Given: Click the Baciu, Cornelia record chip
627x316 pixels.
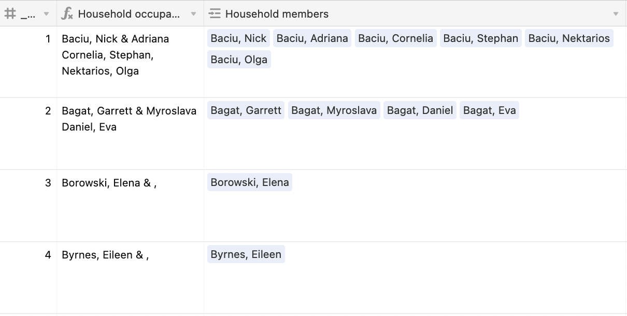Looking at the screenshot, I should [x=395, y=38].
